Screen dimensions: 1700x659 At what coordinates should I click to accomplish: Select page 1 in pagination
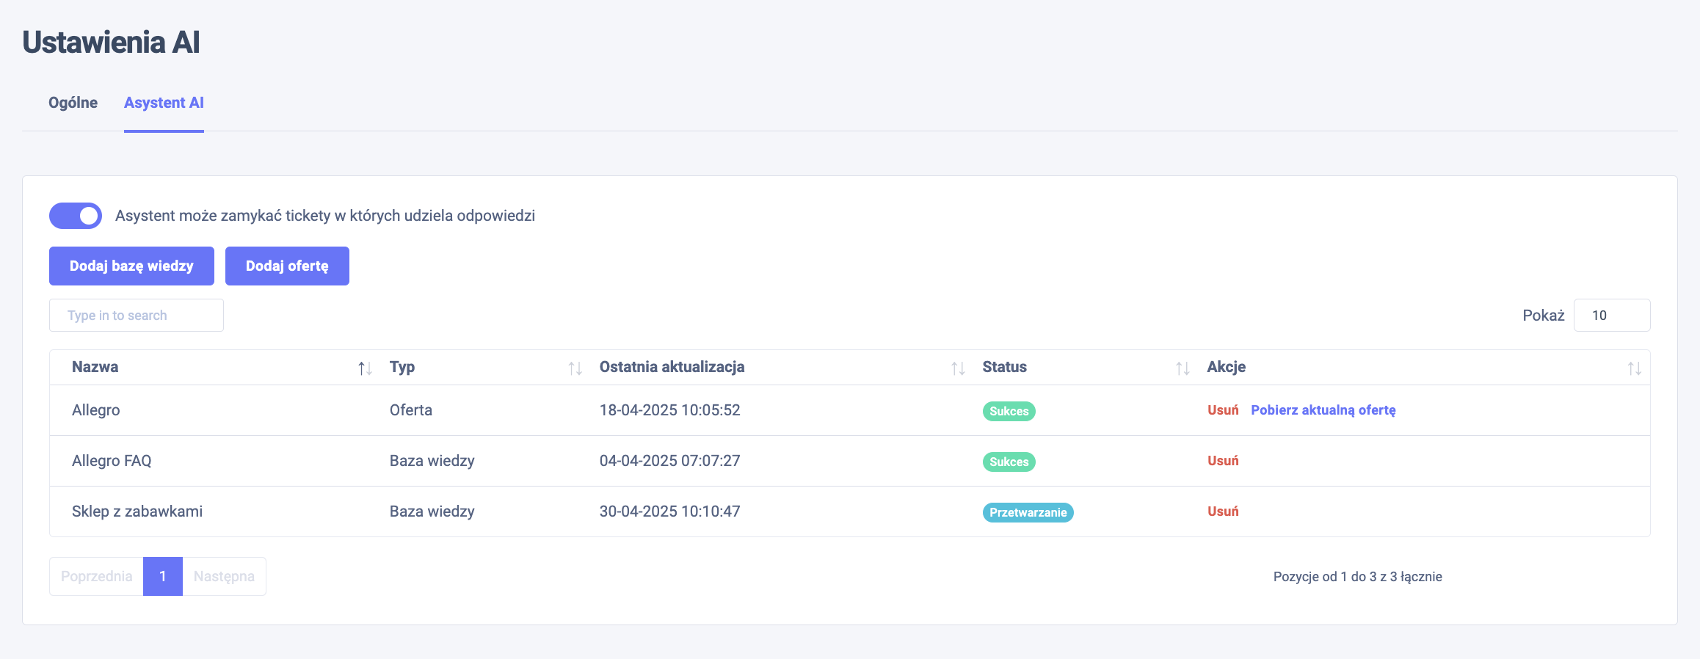click(x=163, y=576)
